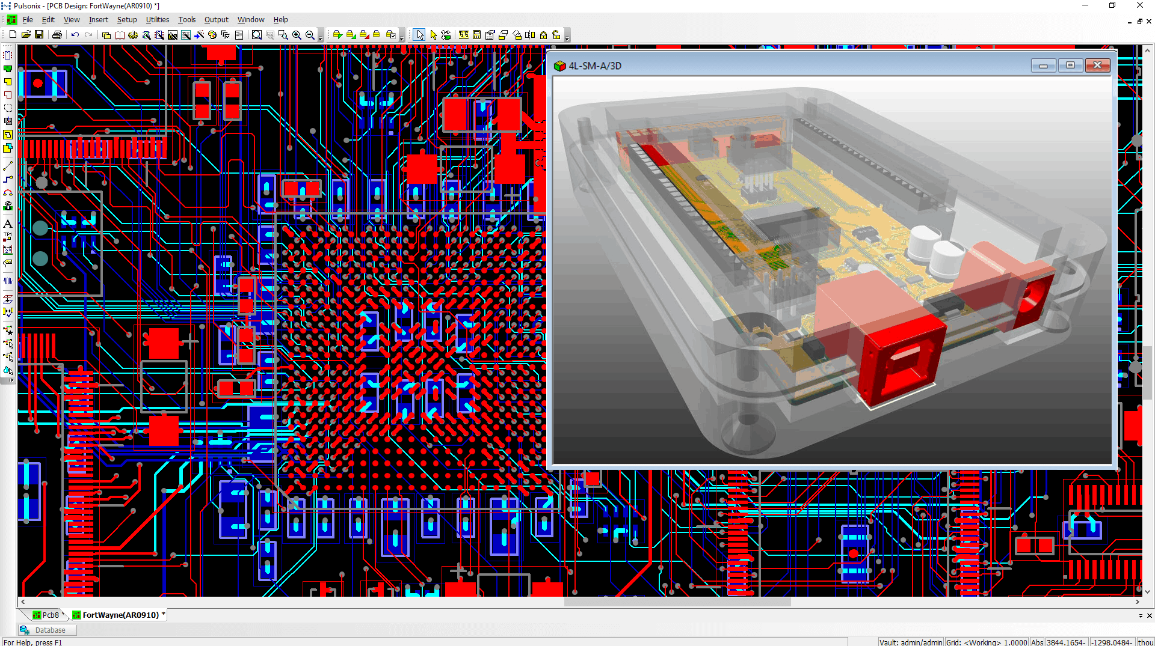Toggle the arrow Select mode button
Viewport: 1155px width, 646px height.
point(419,35)
